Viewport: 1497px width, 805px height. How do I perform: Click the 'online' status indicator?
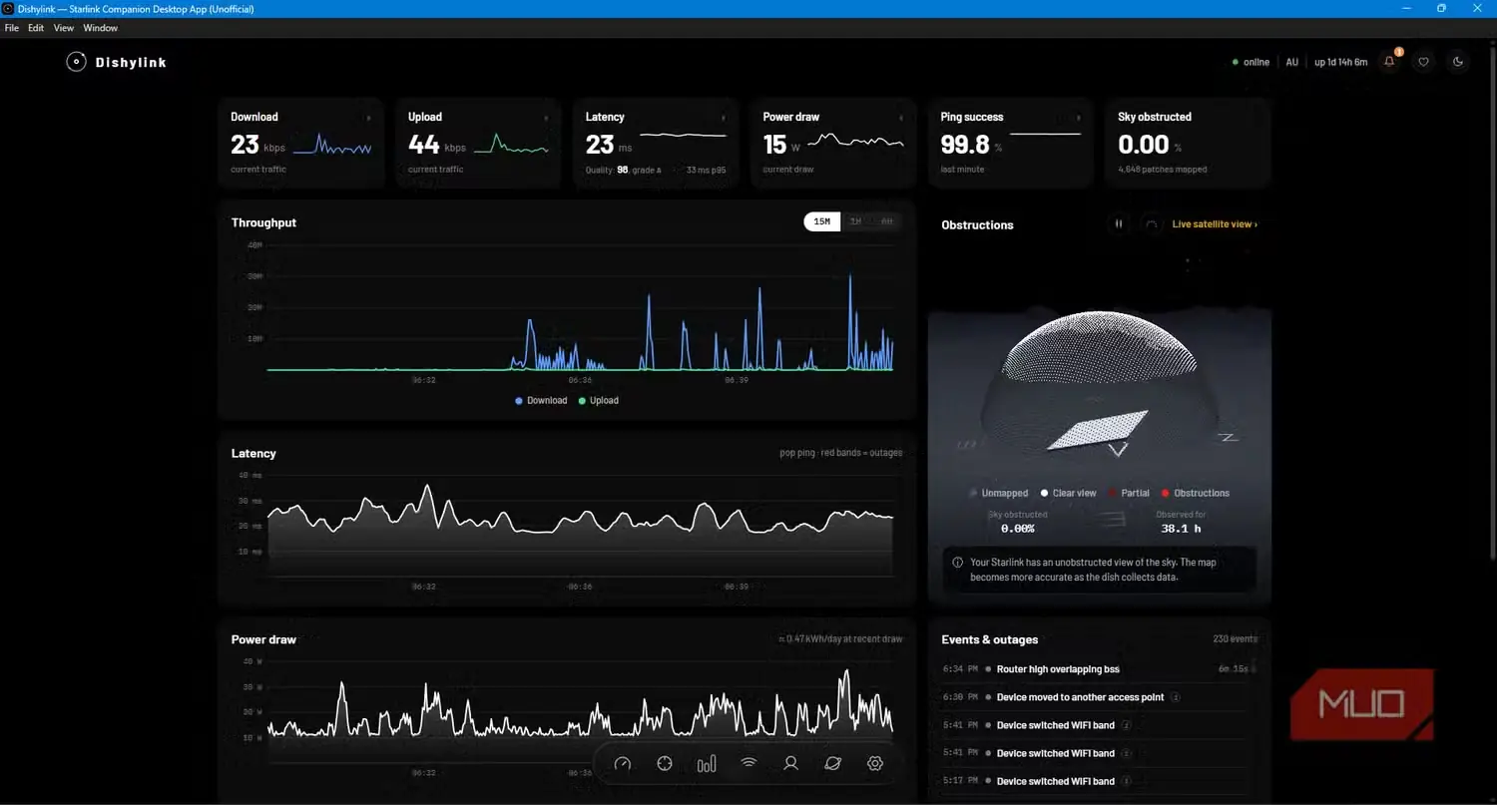point(1251,62)
